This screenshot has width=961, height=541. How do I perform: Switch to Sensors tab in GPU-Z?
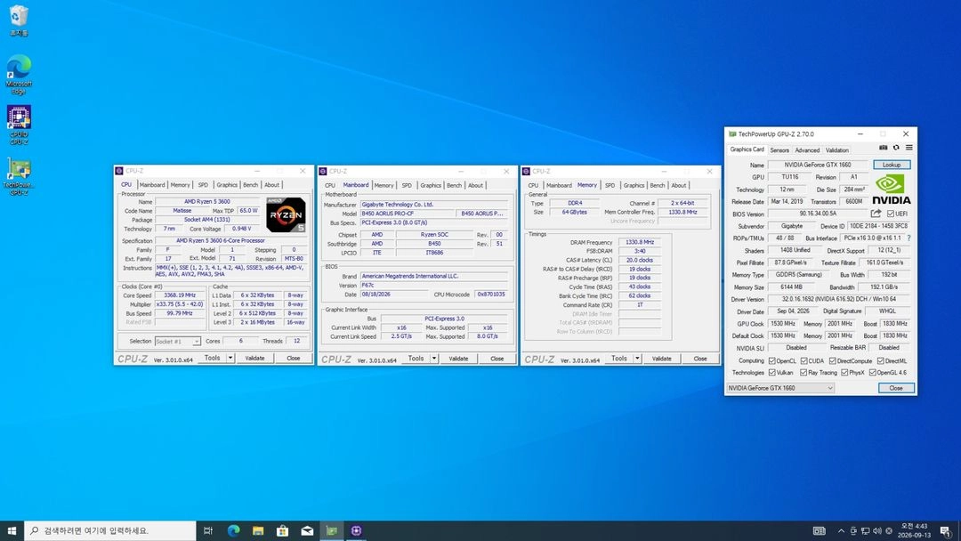click(779, 150)
